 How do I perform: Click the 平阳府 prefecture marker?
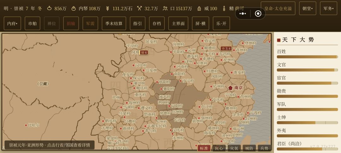point(171,52)
